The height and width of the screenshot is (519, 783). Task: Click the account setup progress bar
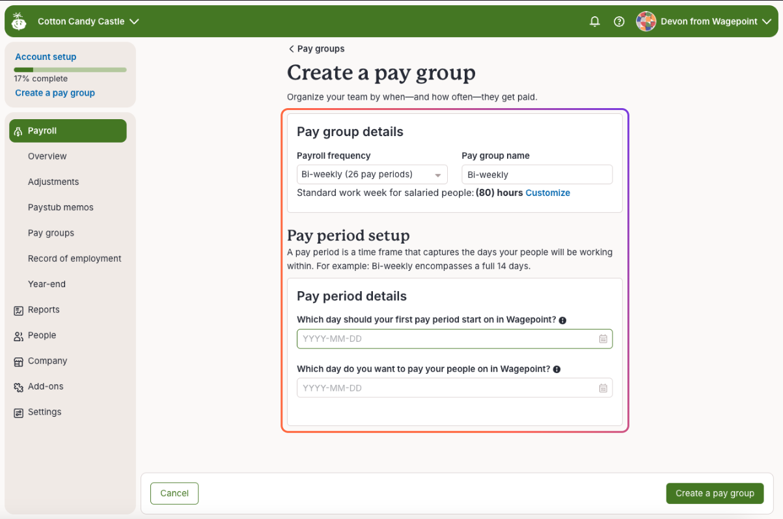click(70, 70)
